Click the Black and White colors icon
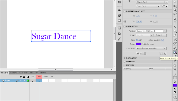Viewport: 178px width, 101px height. (x=175, y=89)
